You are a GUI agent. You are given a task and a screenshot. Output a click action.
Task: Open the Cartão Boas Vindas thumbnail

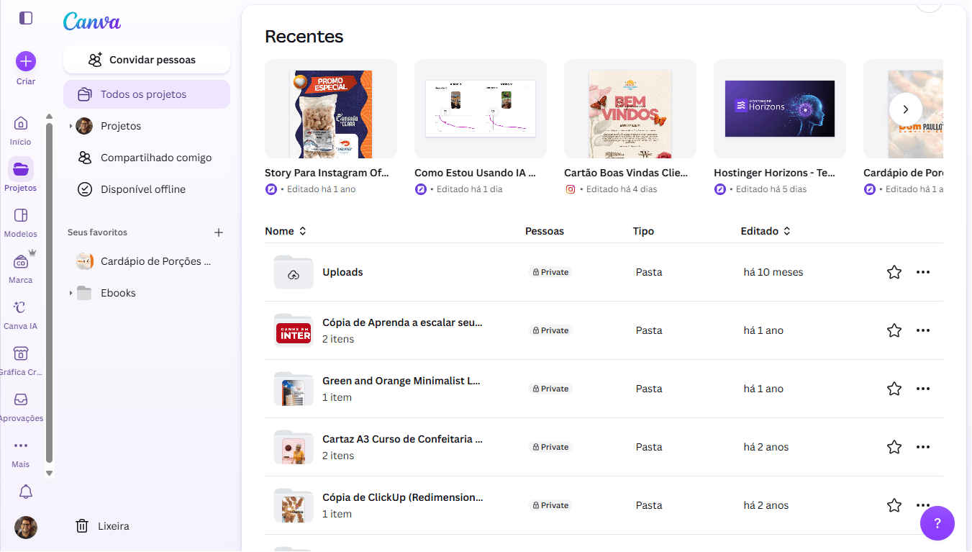pos(630,109)
